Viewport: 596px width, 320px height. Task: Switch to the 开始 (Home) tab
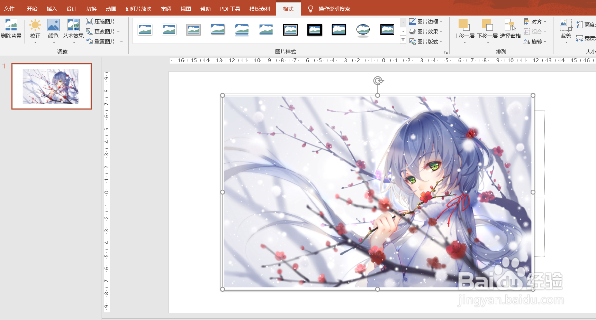coord(32,9)
